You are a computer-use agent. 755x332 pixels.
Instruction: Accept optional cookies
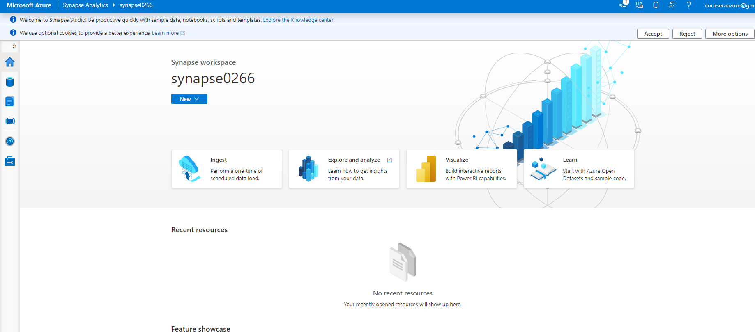tap(653, 34)
